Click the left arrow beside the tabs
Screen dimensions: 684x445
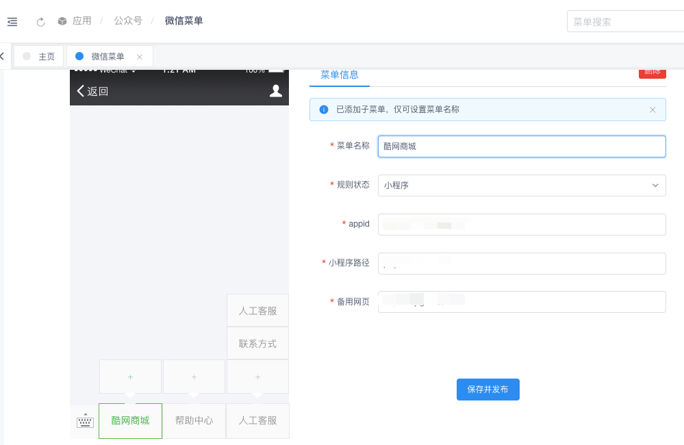point(2,56)
